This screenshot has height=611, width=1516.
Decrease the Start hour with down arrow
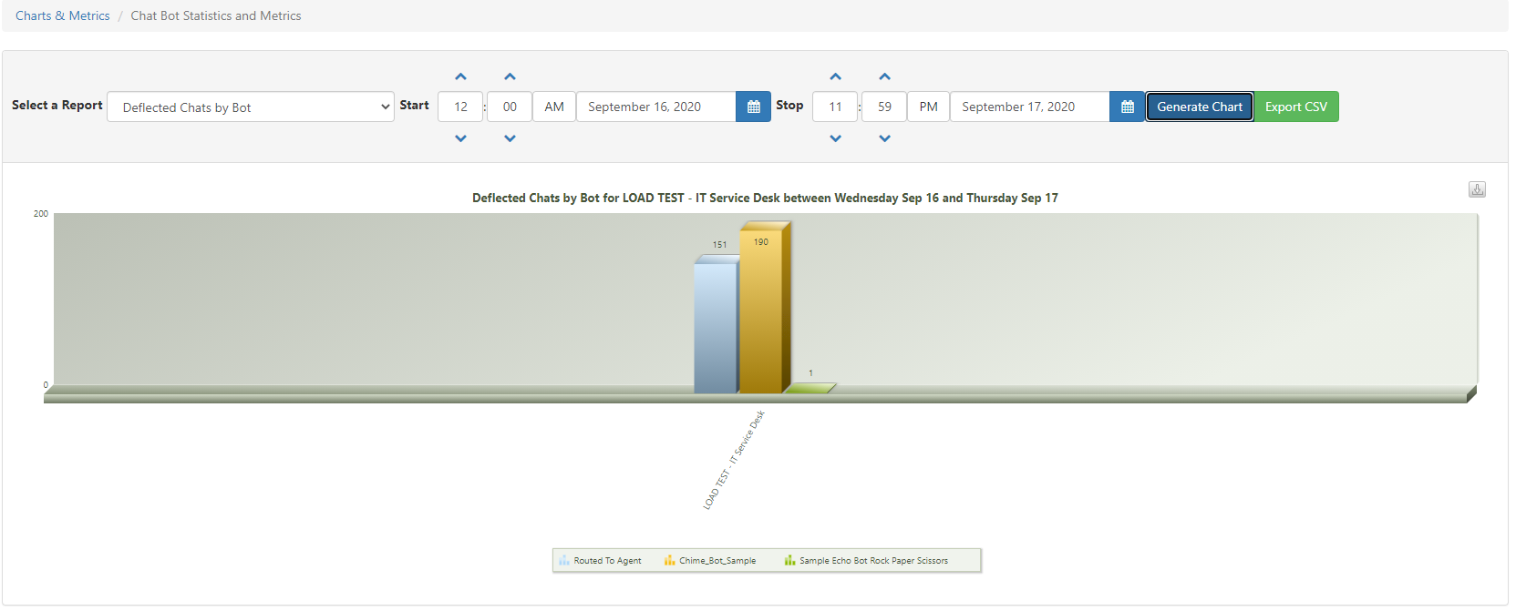460,138
